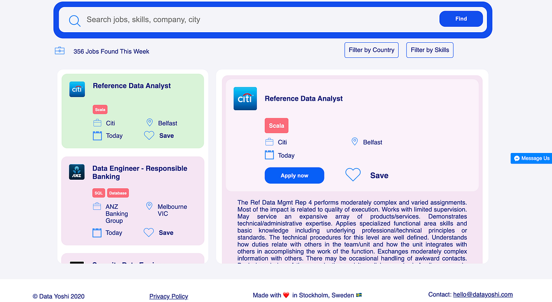Viewport: 552px width, 302px height.
Task: Click Melbourne VIC location text
Action: tap(172, 210)
